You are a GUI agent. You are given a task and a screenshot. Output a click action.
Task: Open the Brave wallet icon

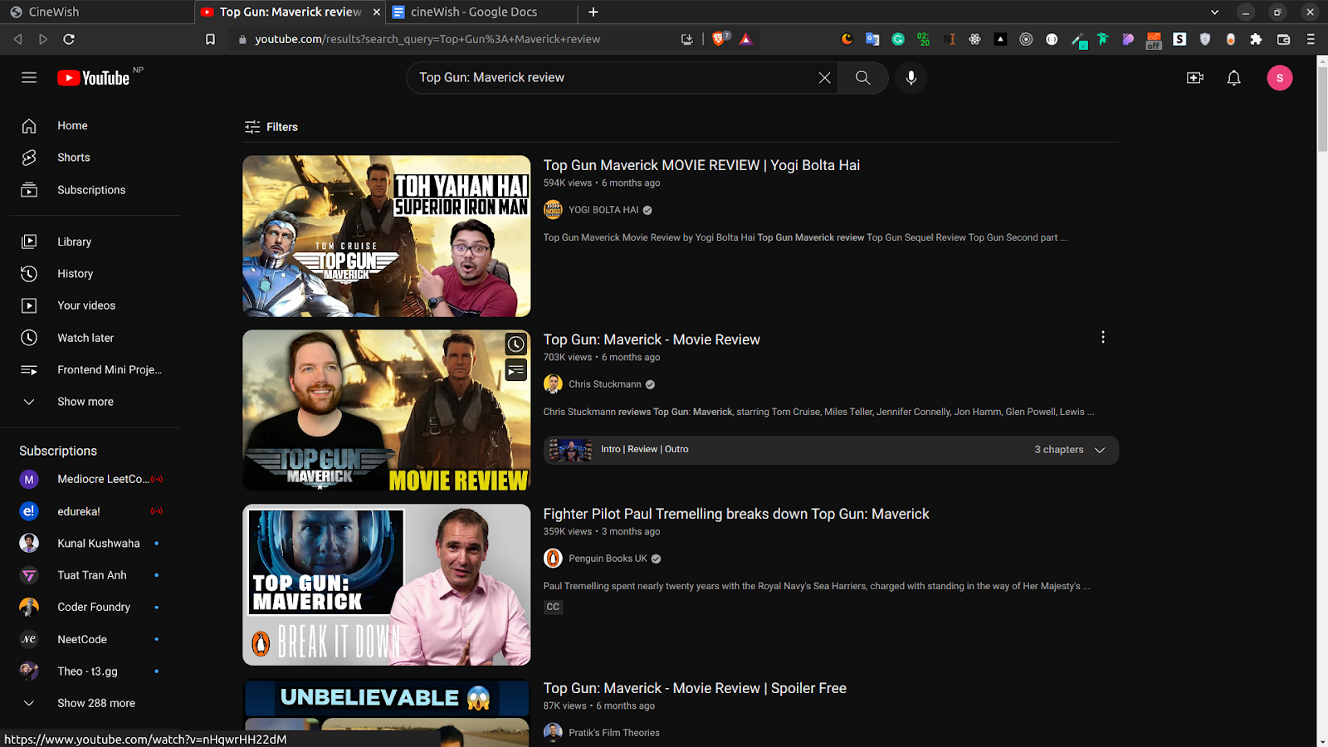[1283, 39]
